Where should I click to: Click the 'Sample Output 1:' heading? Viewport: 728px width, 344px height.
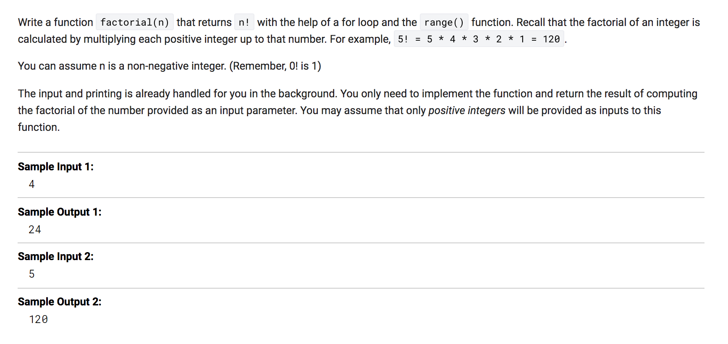(x=59, y=212)
